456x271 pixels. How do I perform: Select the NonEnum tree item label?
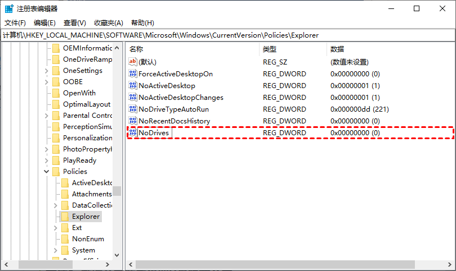tap(88, 239)
